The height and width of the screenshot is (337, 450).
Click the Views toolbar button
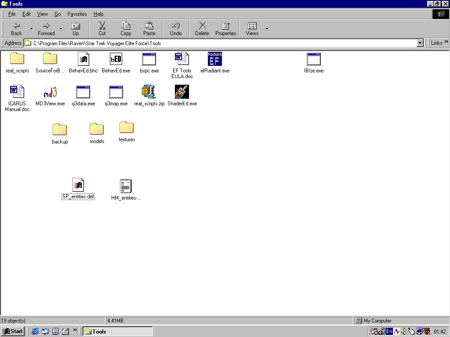click(x=252, y=29)
